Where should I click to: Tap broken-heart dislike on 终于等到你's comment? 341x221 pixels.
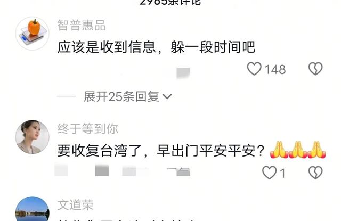315,173
